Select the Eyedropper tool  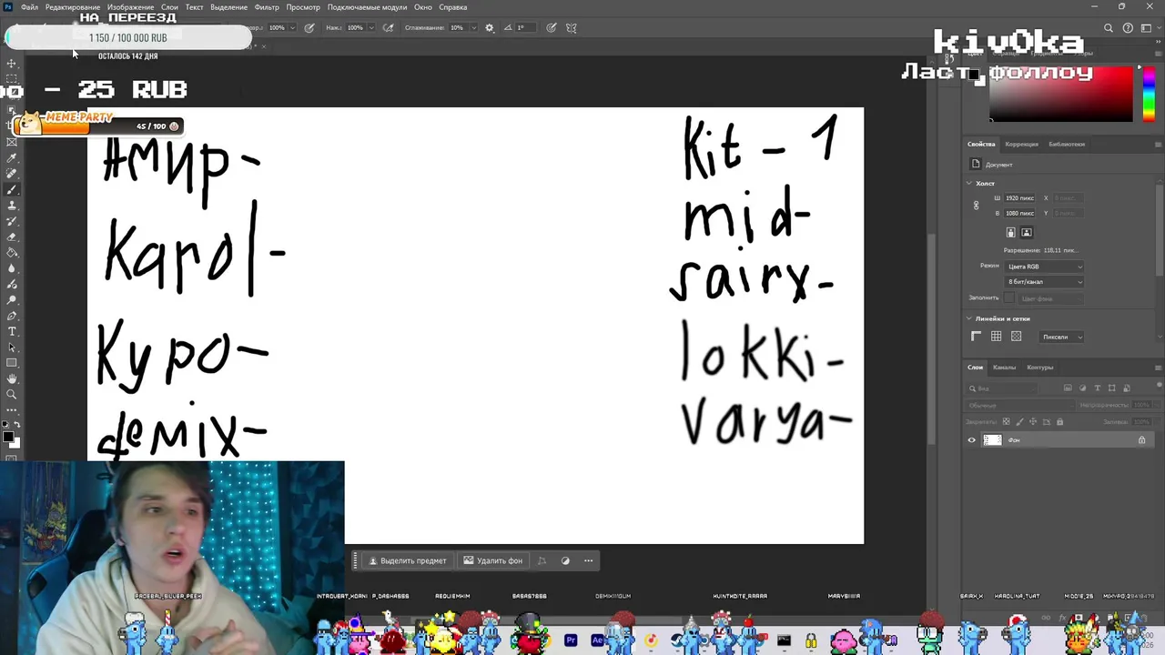pos(12,158)
